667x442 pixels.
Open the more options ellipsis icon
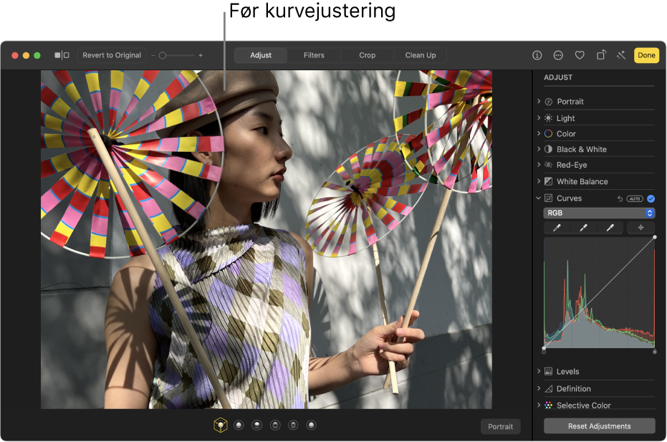[x=557, y=55]
